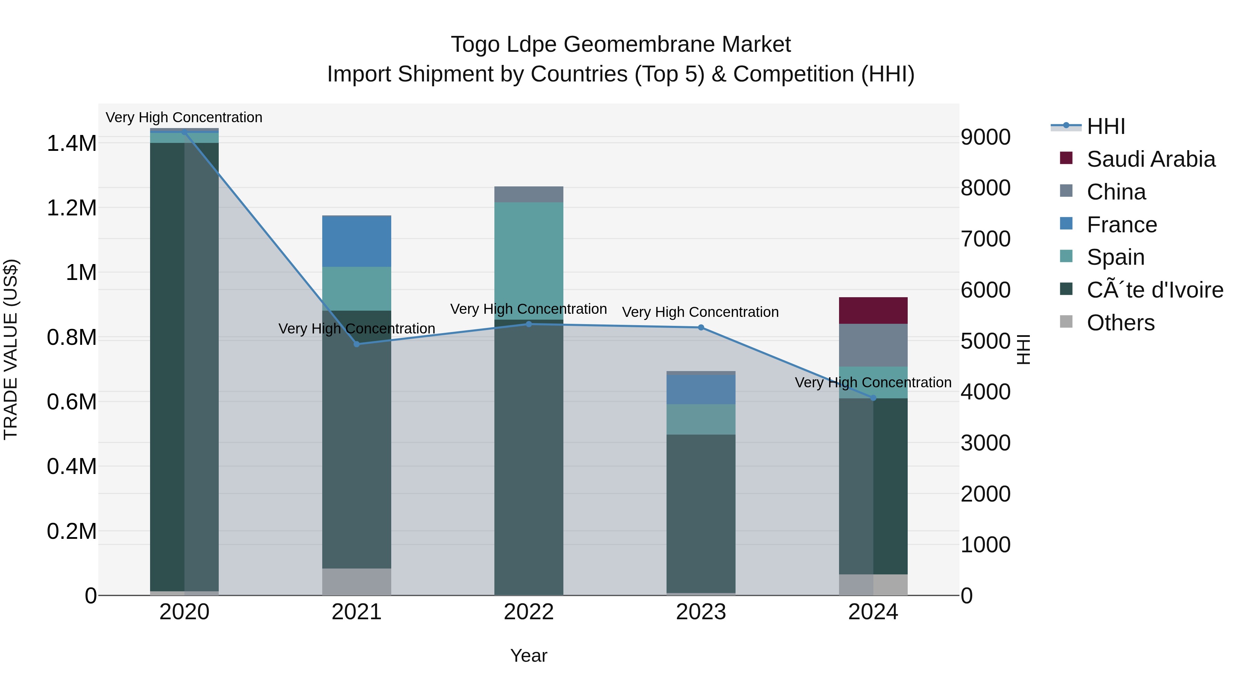Screen dimensions: 1242x699
Task: Click the 8000 HHI tick label
Action: pyautogui.click(x=986, y=188)
